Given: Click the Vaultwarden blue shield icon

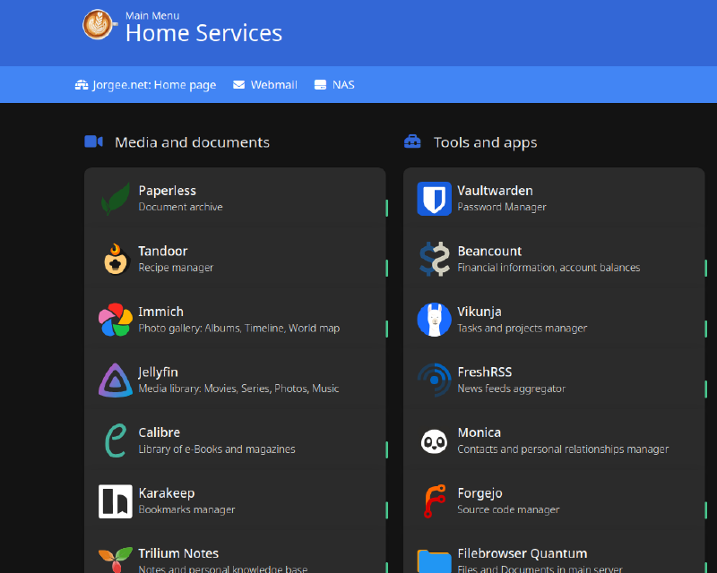Looking at the screenshot, I should (435, 199).
